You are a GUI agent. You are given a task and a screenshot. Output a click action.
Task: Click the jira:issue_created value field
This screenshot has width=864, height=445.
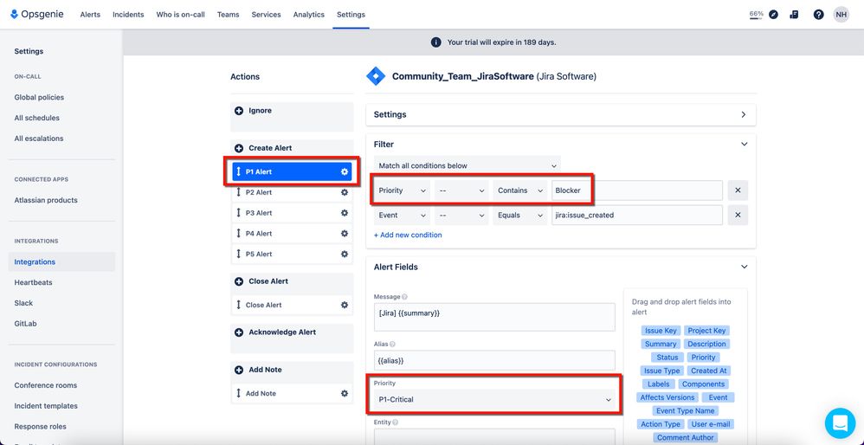(x=637, y=216)
